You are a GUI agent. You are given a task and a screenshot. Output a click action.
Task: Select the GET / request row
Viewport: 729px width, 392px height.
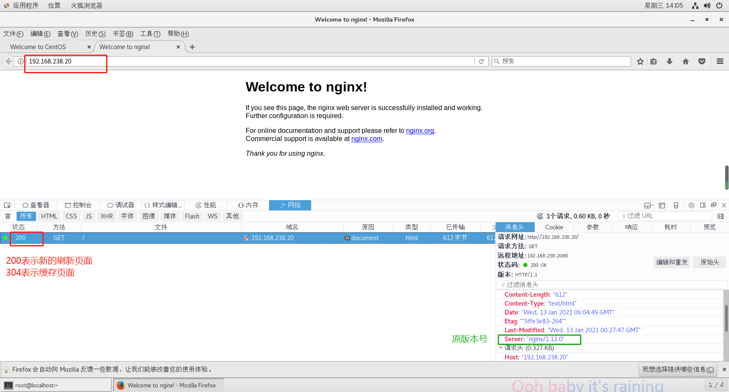point(247,238)
